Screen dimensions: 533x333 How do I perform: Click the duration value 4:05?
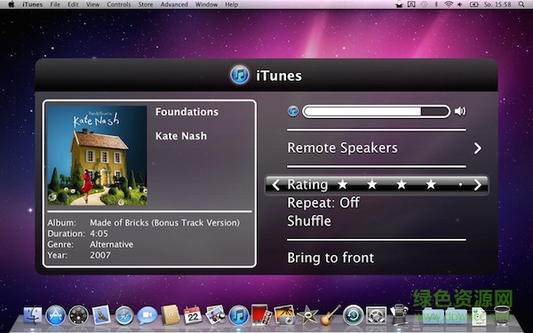[99, 234]
